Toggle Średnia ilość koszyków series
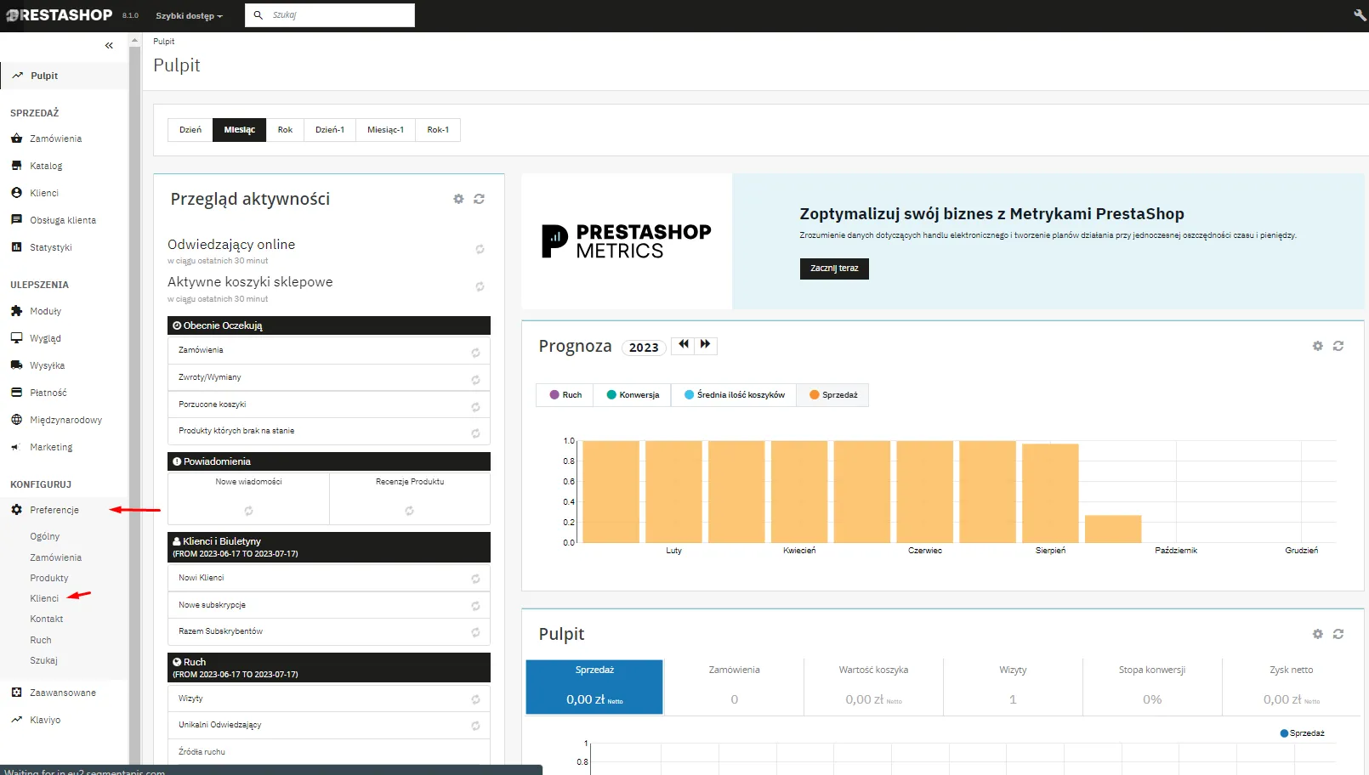This screenshot has height=775, width=1369. point(734,395)
